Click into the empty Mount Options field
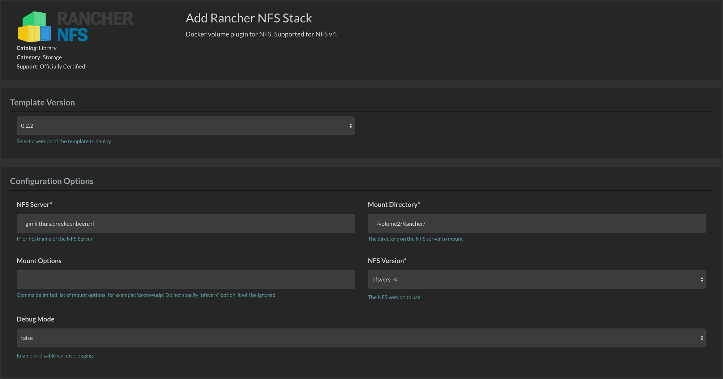Viewport: 723px width, 379px height. tap(185, 280)
